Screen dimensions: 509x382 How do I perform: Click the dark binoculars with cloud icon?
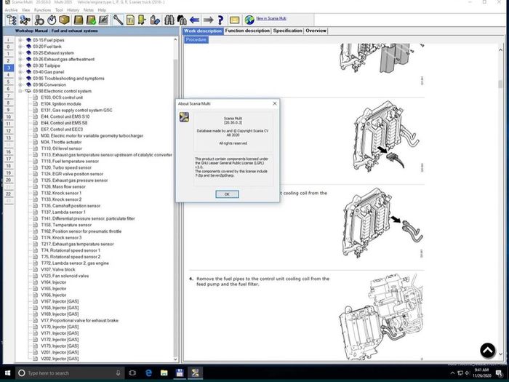click(x=182, y=20)
